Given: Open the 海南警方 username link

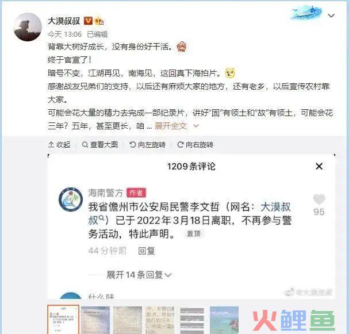Looking at the screenshot, I should coord(105,193).
